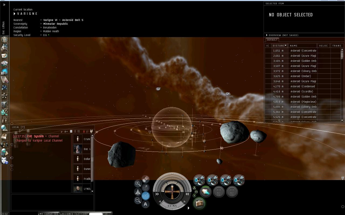Open the Besateoden constellation link

[50, 27]
